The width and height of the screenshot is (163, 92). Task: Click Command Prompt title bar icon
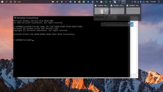click(15, 18)
